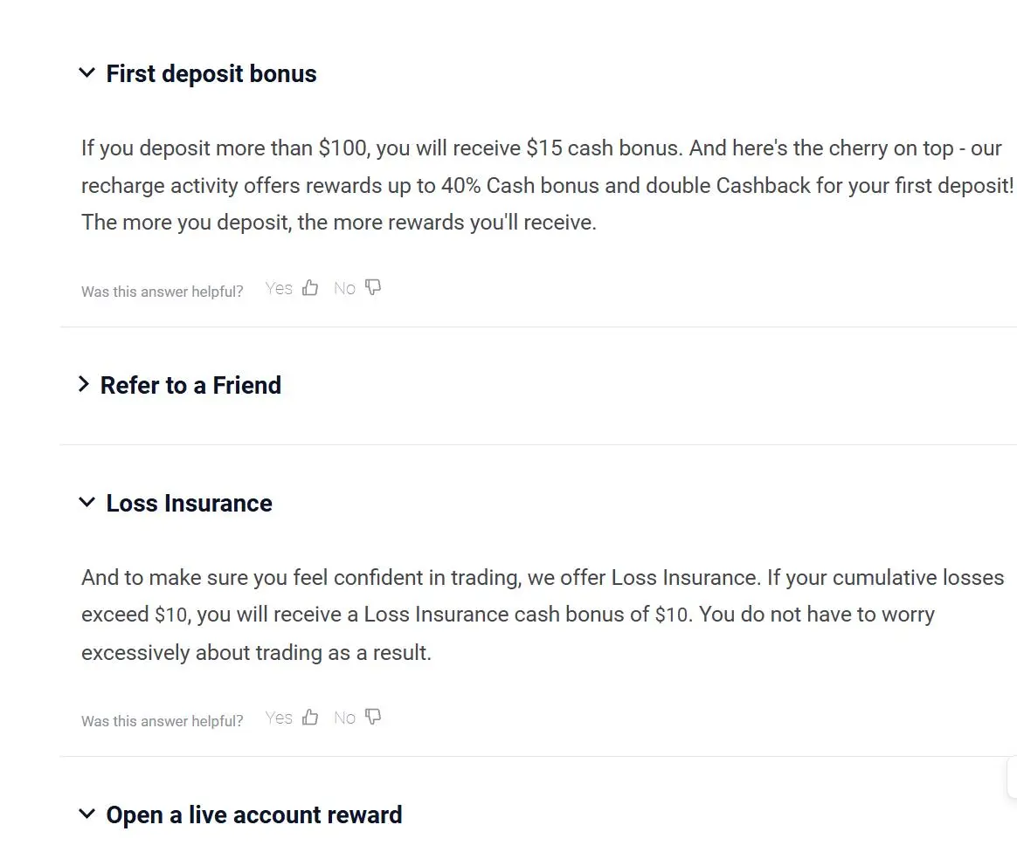Click the floating widget at right page edge
The height and width of the screenshot is (859, 1017).
1012,779
